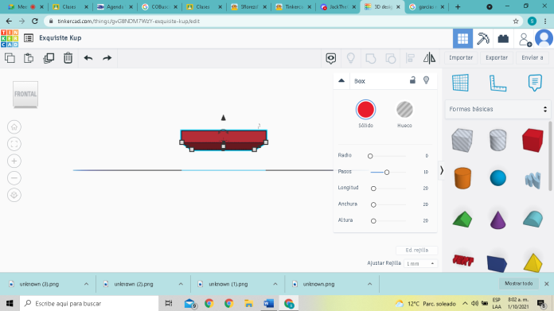This screenshot has height=311, width=554.
Task: Adjust the Longitud slider handle
Action: coord(373,189)
